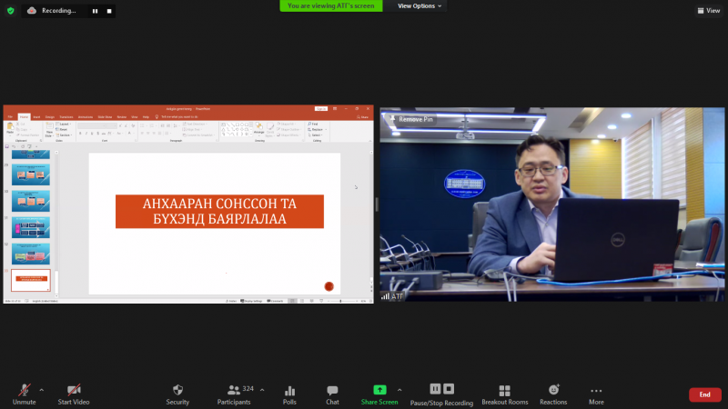Open the Reactions menu

click(553, 390)
